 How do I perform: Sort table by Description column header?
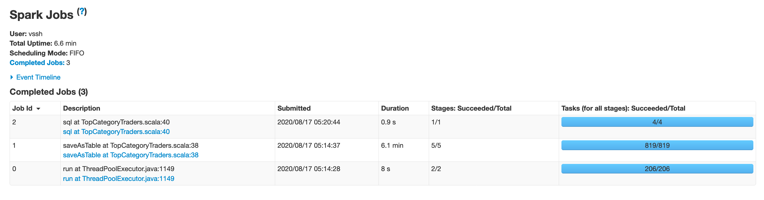tap(82, 108)
